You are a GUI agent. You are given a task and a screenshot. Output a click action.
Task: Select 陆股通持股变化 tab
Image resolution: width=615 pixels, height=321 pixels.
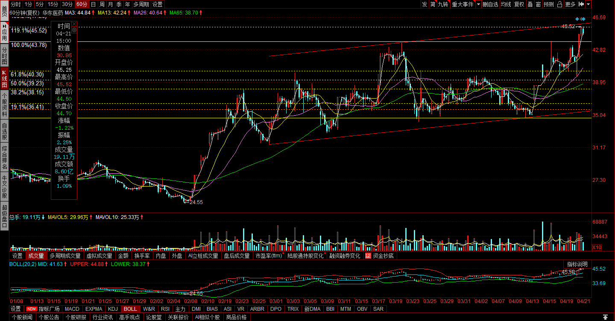(x=305, y=256)
